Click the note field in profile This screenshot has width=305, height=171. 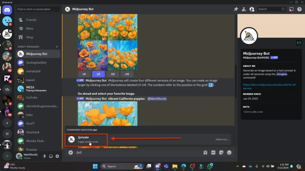point(253,112)
